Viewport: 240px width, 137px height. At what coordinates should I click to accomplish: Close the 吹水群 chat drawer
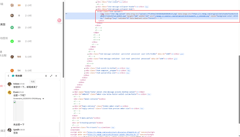point(56,76)
